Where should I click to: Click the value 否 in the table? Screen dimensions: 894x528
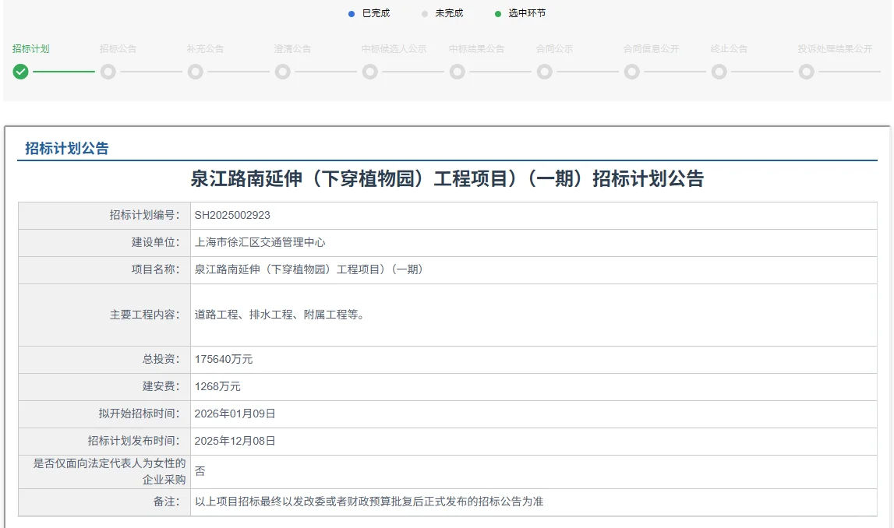200,472
